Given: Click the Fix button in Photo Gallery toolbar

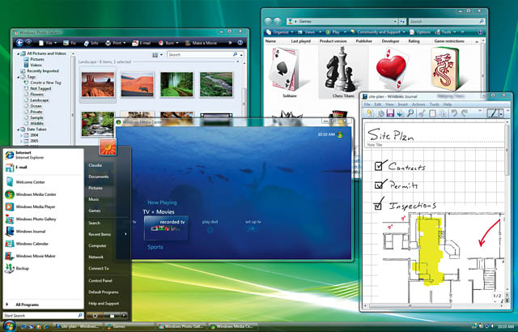Looking at the screenshot, I should [71, 41].
